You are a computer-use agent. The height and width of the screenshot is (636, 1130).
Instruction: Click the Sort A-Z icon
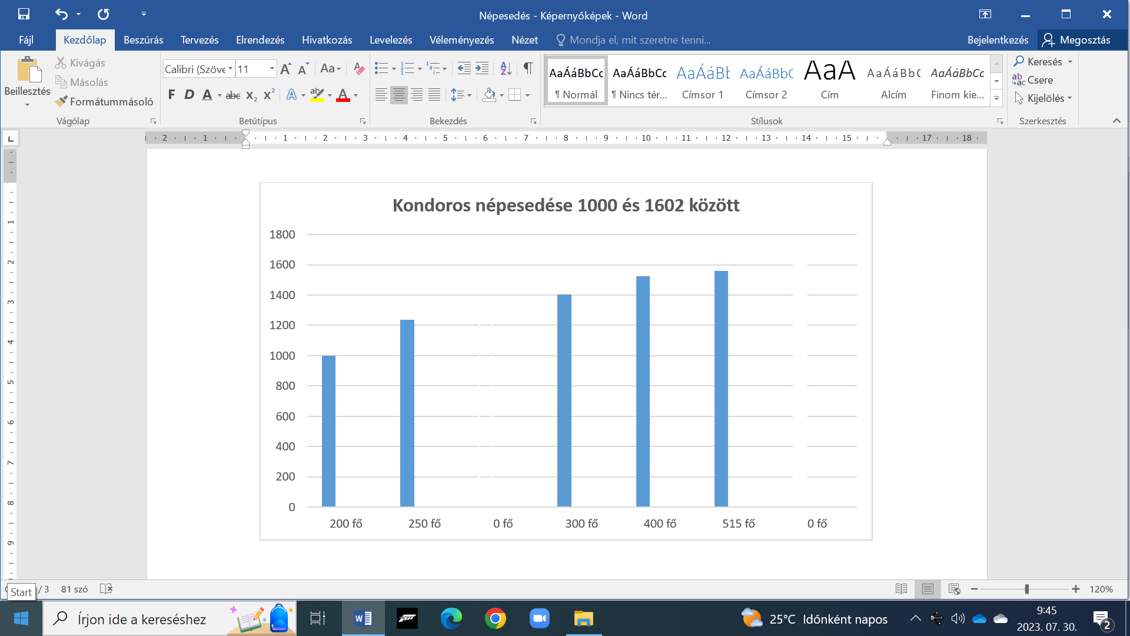506,68
